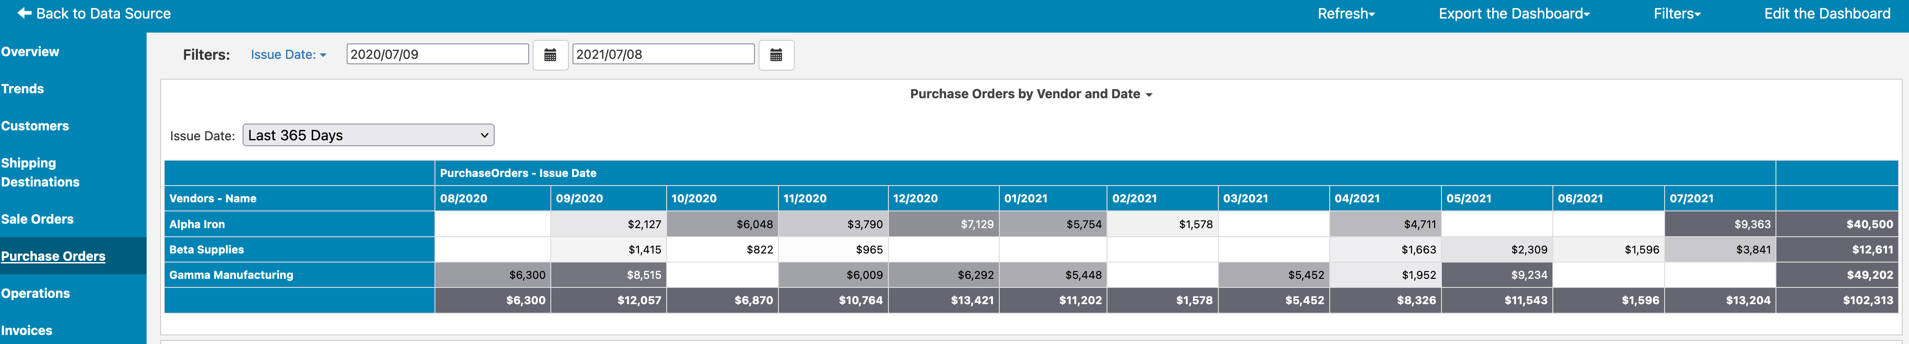This screenshot has height=344, width=1909.
Task: Click the 06/2021 column header
Action: 1609,198
